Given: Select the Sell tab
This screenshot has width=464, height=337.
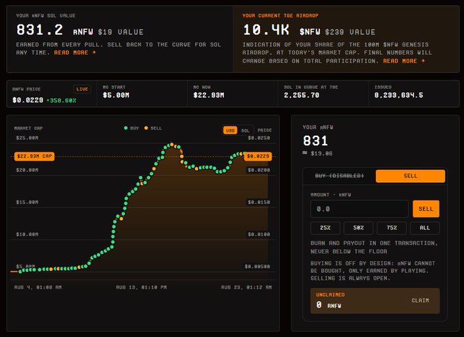Looking at the screenshot, I should tap(410, 176).
